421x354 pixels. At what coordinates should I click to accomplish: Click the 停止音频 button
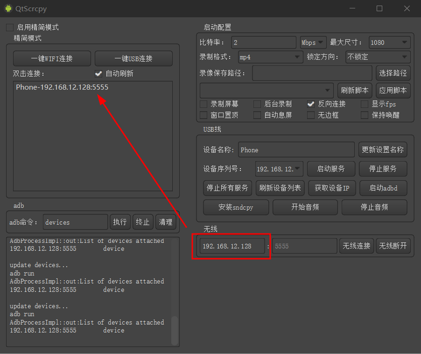(x=374, y=207)
